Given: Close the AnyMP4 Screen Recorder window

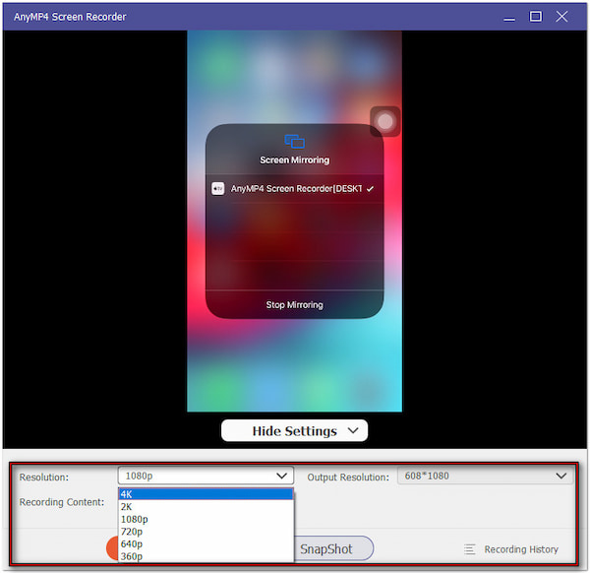Looking at the screenshot, I should click(x=561, y=17).
